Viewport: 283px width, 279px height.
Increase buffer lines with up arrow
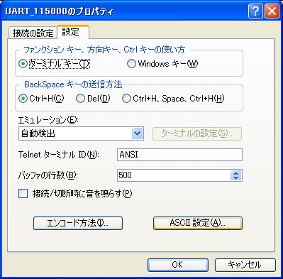pos(235,173)
